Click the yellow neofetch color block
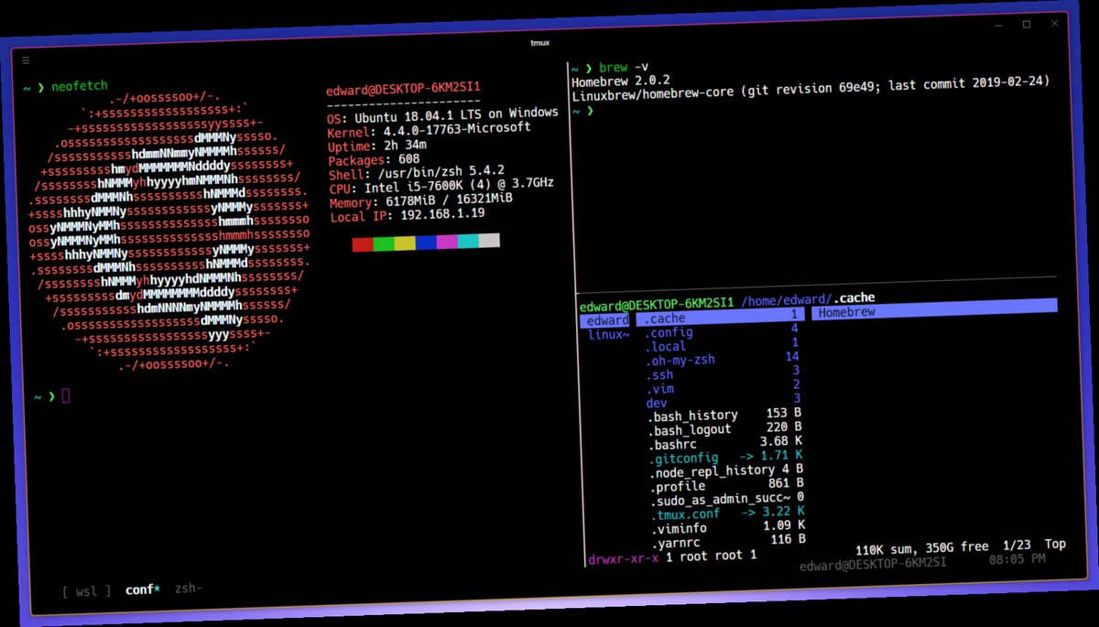 (405, 243)
